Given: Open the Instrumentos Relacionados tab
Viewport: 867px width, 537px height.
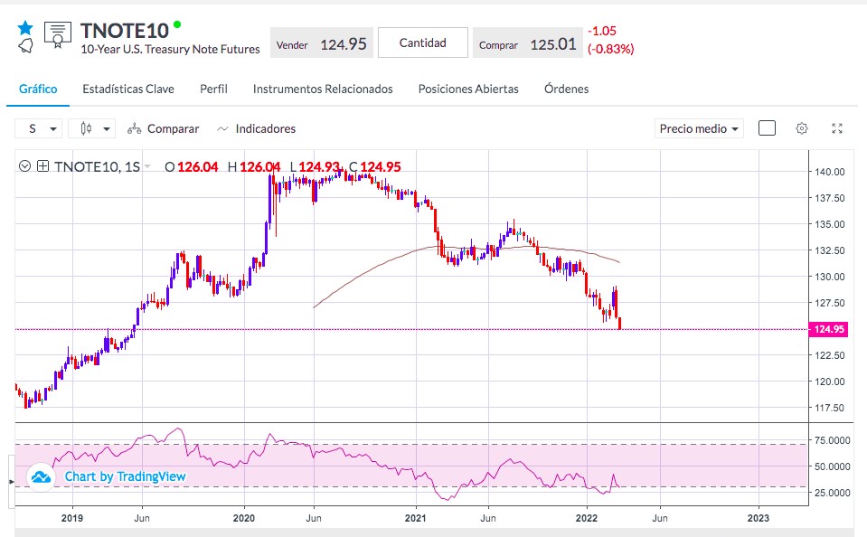Looking at the screenshot, I should 323,89.
